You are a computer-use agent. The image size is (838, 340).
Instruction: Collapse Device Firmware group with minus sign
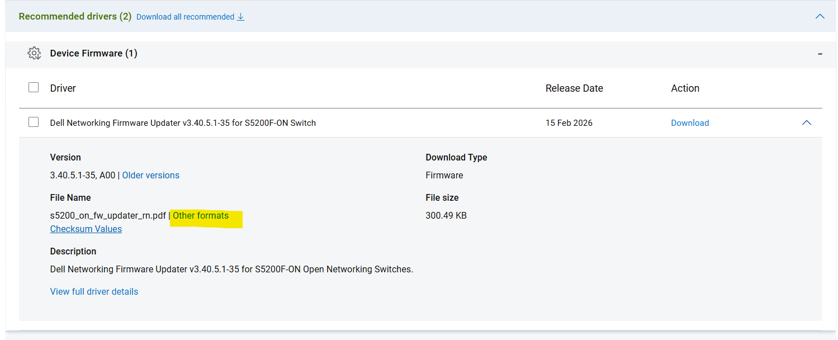[820, 54]
